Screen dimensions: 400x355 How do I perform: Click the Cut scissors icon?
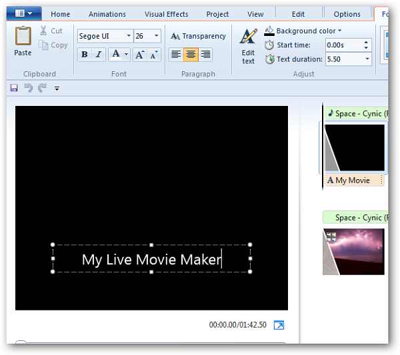(43, 31)
